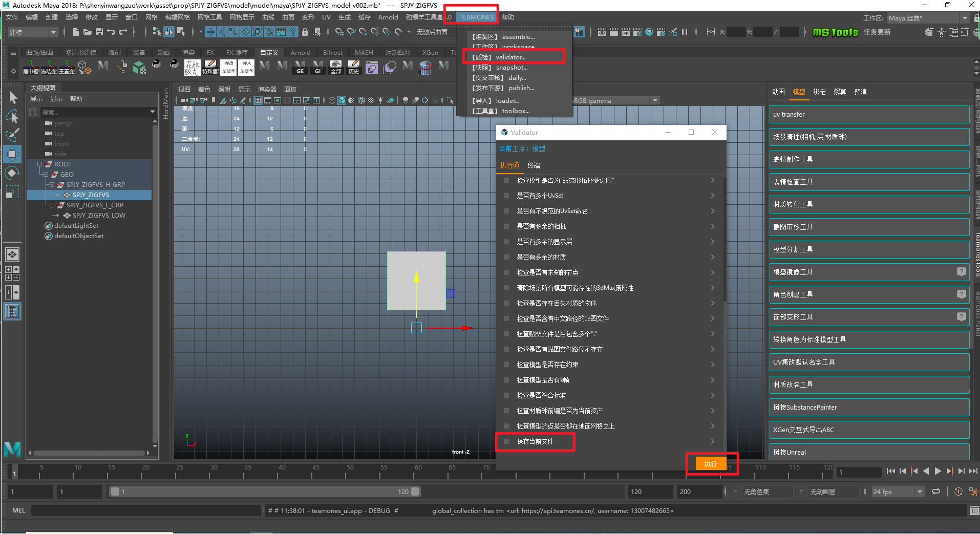Select the Move tool in the toolbox
This screenshot has width=980, height=534.
click(x=12, y=154)
